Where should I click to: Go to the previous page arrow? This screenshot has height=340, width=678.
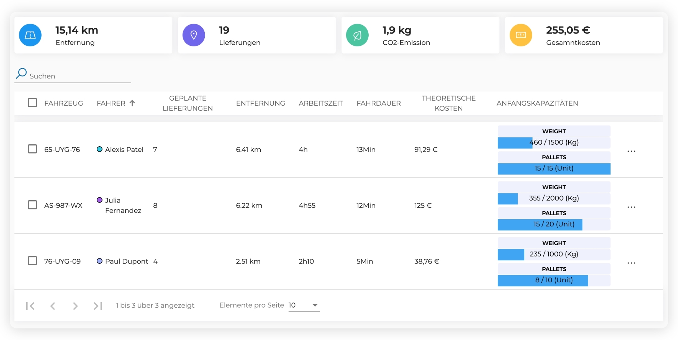tap(53, 306)
